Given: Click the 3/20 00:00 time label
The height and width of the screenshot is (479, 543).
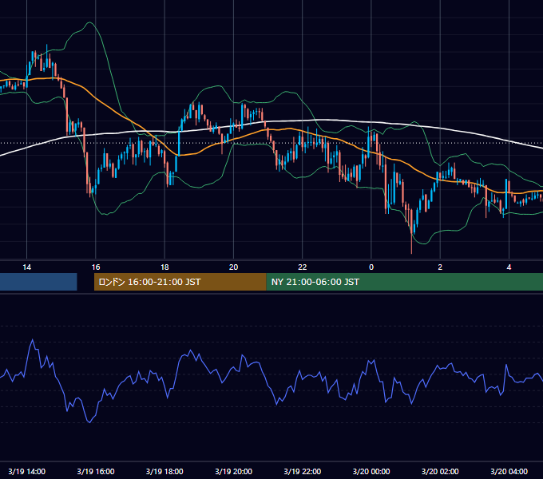Looking at the screenshot, I should [371, 471].
